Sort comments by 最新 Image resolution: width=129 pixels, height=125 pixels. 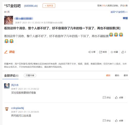tap(108, 76)
